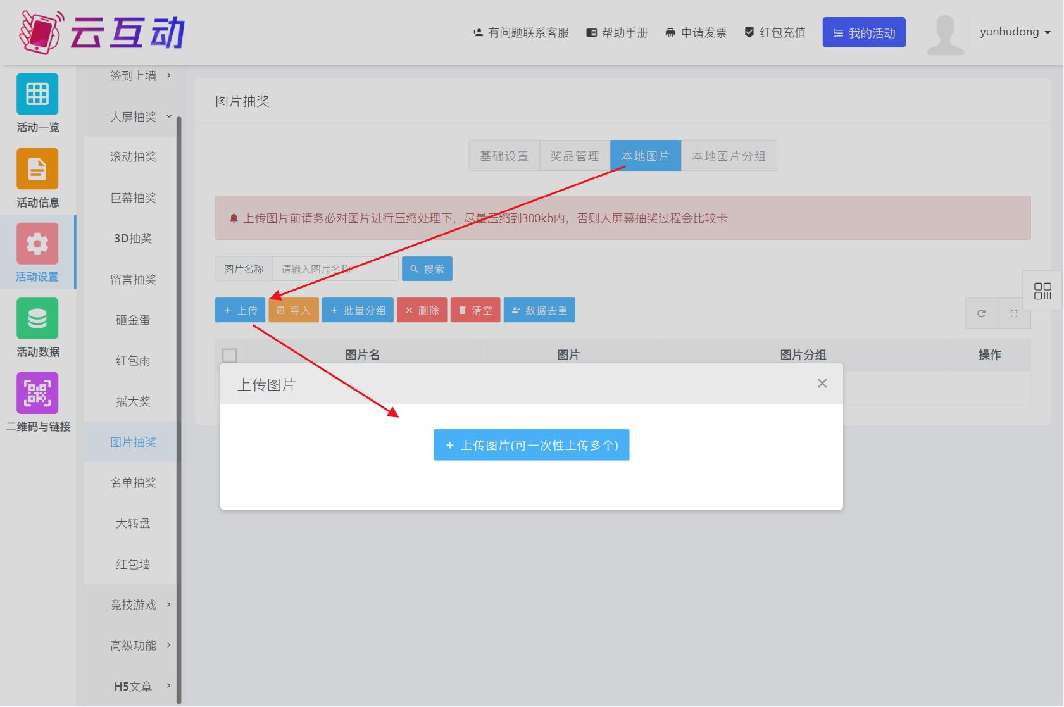Collapse the 大屏抽奖 menu section

click(x=140, y=116)
